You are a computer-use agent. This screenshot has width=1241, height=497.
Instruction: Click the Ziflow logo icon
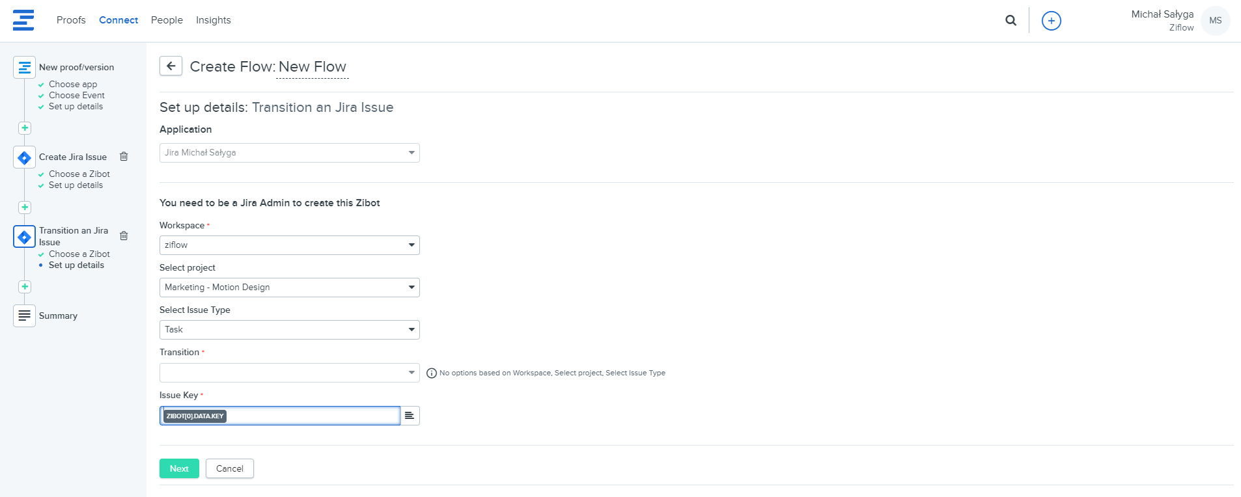coord(23,20)
